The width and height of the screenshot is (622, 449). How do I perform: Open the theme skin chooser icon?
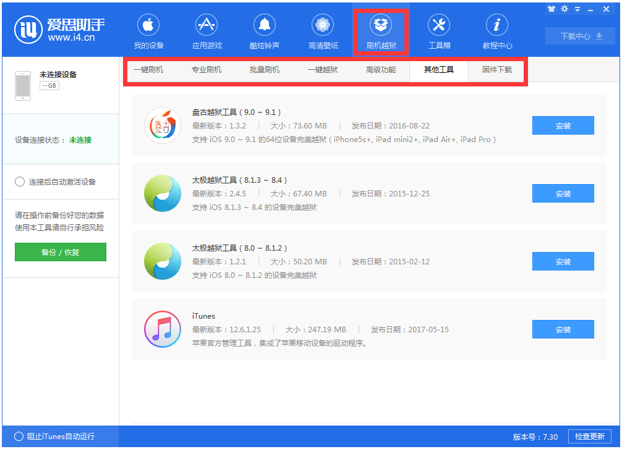click(x=552, y=9)
